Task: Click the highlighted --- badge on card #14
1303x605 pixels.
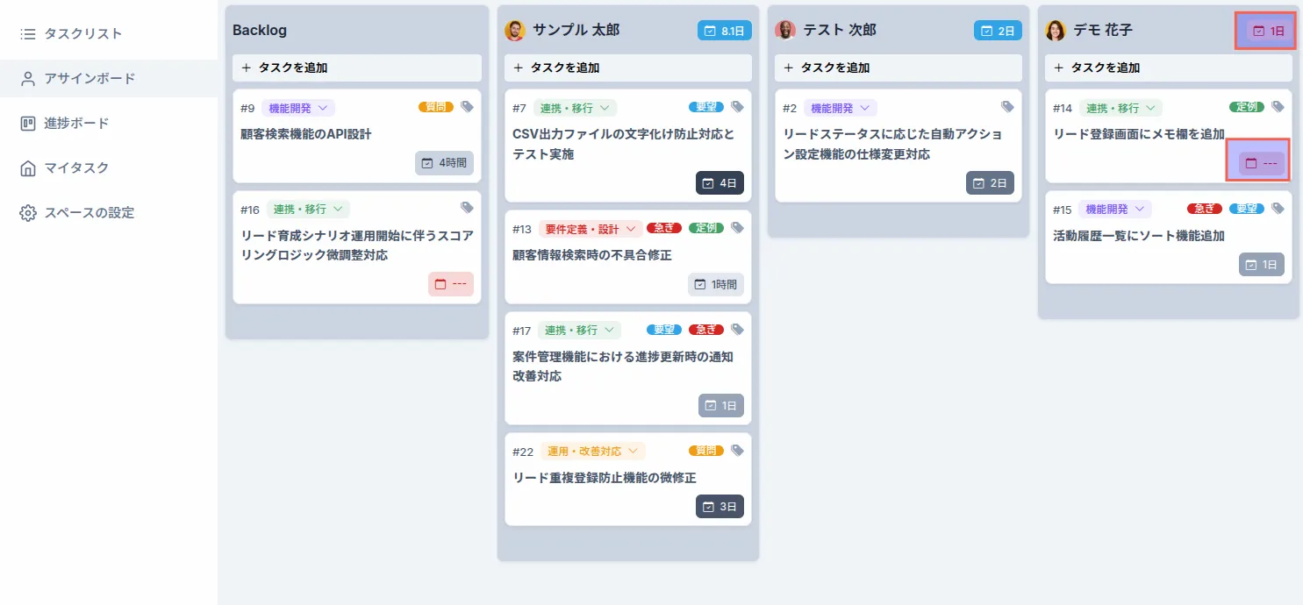Action: (x=1258, y=161)
